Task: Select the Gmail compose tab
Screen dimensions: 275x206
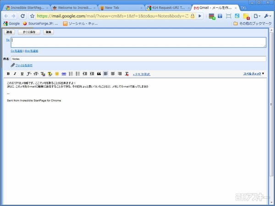Action: click(215, 8)
